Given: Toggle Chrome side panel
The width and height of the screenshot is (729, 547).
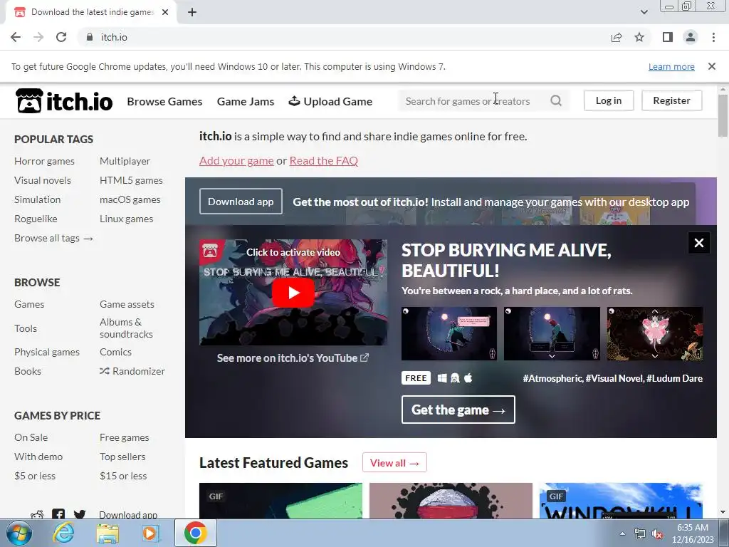Looking at the screenshot, I should tap(667, 37).
